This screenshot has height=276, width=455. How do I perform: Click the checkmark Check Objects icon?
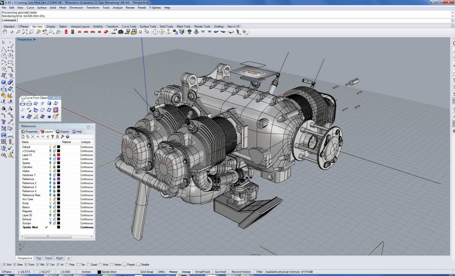pos(10,148)
